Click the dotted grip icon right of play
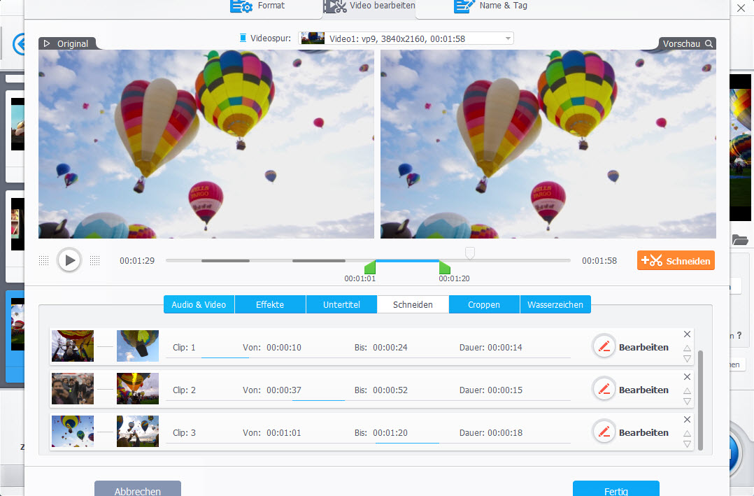Viewport: 754px width, 496px height. pyautogui.click(x=94, y=261)
